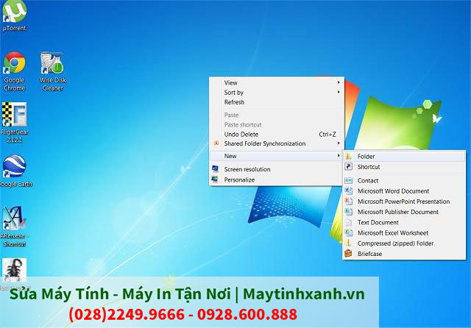The image size is (471, 328).
Task: Click the contact card icon beside Contact
Action: pos(348,180)
